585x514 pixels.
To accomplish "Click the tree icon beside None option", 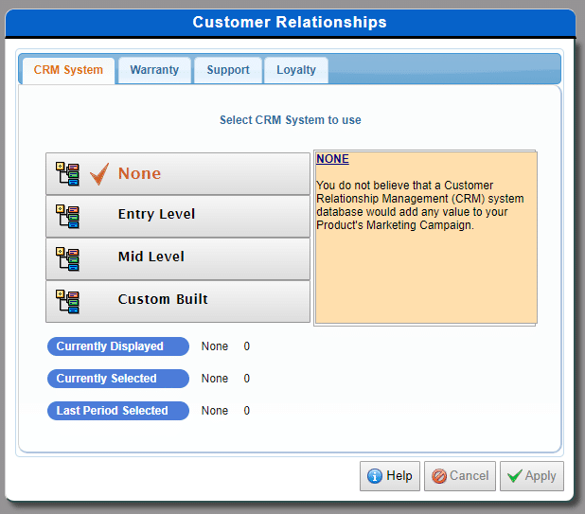I will (x=67, y=173).
